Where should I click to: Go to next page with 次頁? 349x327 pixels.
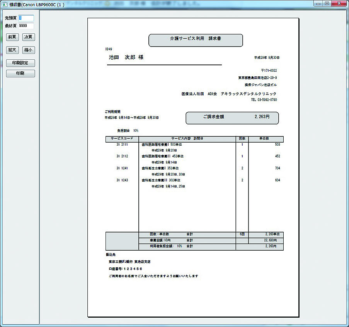28,37
